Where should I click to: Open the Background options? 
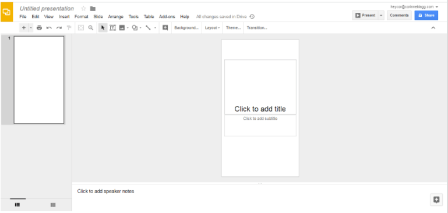pos(186,28)
